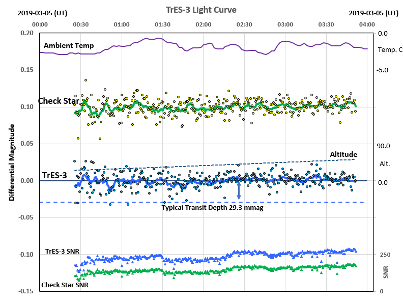This screenshot has width=403, height=302.
Task: Select the 01:00 time axis tick
Action: pos(122,24)
